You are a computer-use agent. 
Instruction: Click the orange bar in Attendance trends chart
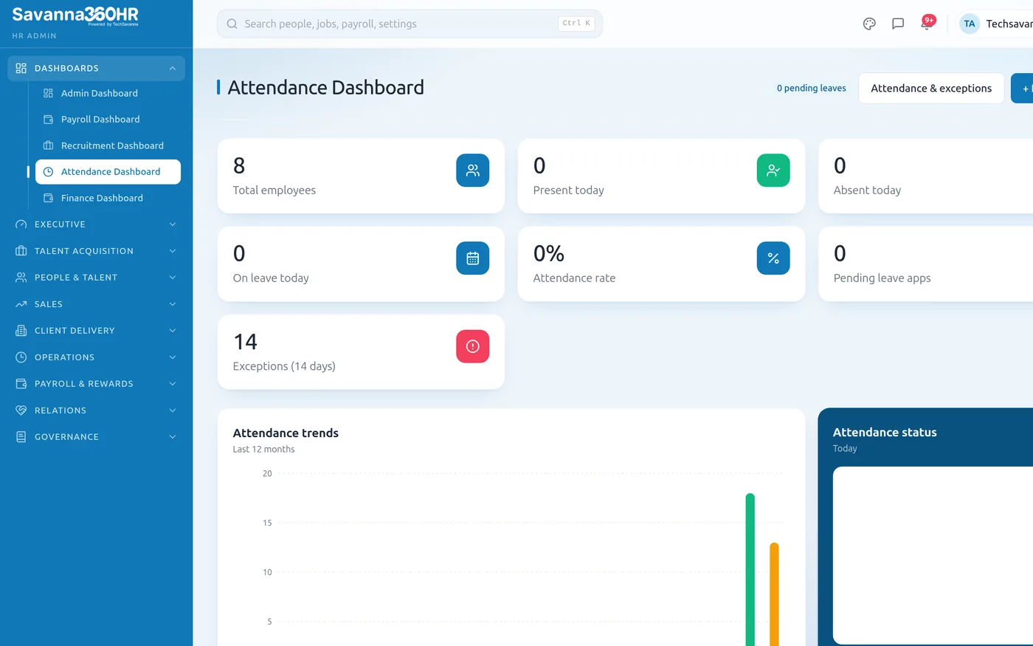pyautogui.click(x=774, y=594)
